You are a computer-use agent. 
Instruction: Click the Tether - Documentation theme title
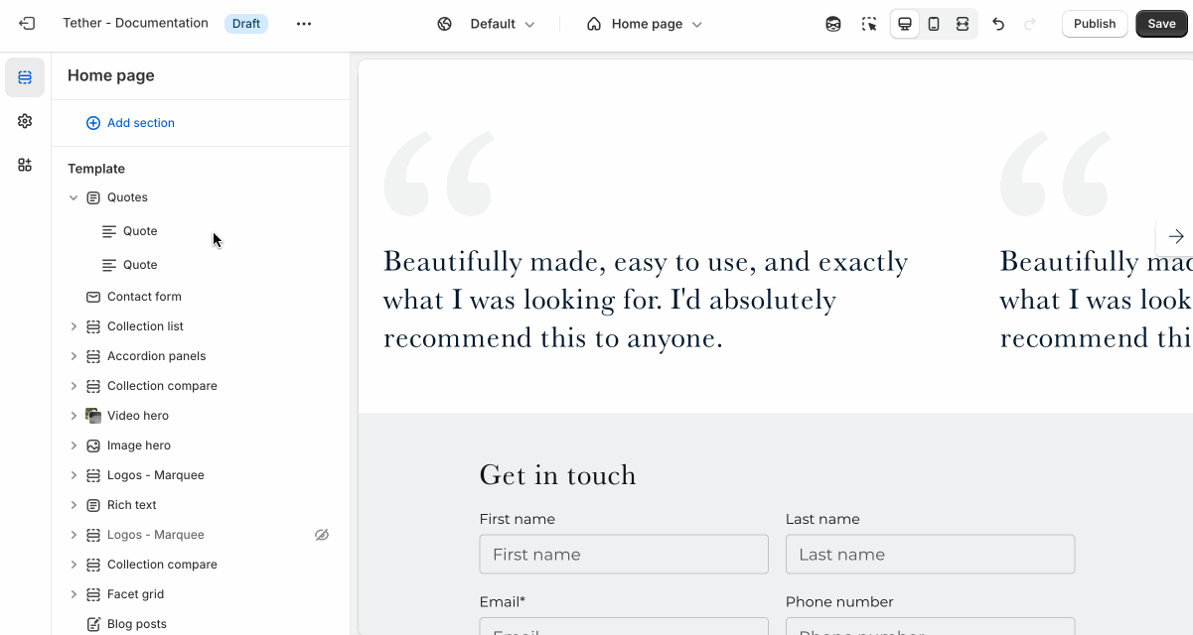tap(135, 23)
